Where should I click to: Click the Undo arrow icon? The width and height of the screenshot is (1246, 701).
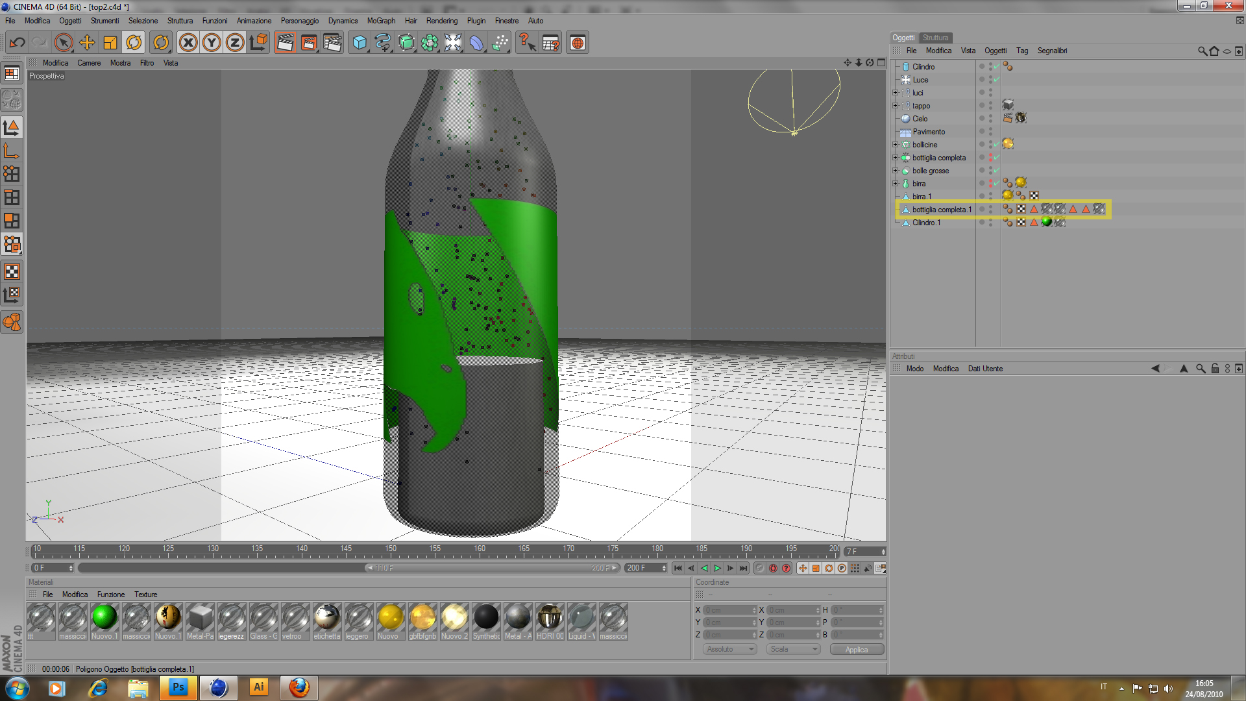(18, 43)
